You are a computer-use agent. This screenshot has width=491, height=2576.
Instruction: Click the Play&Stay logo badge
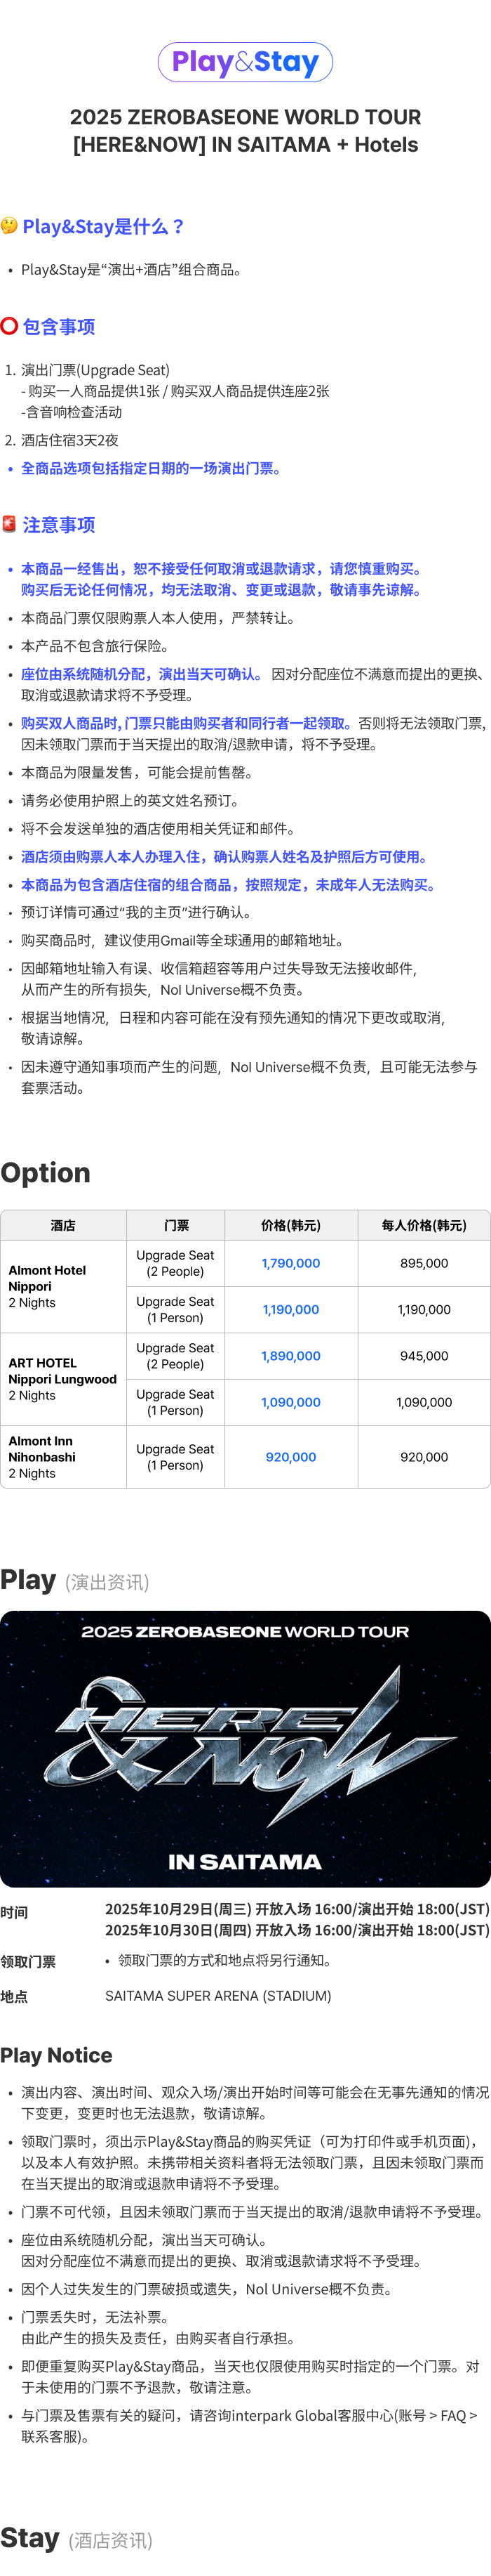click(245, 62)
